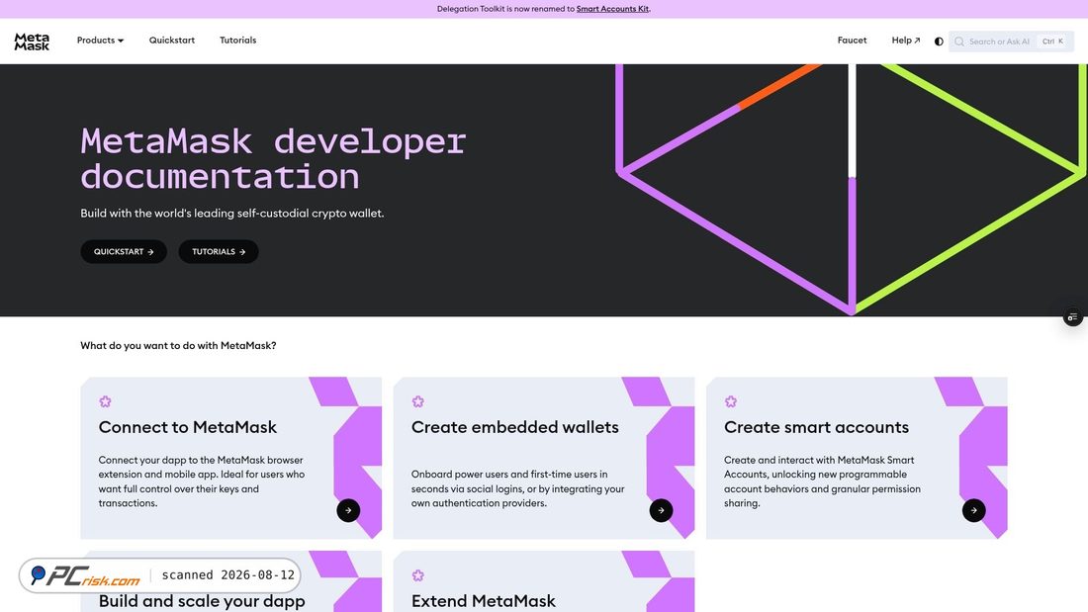Click the embedded wallets description about social logins
Image resolution: width=1088 pixels, height=612 pixels.
coord(517,488)
